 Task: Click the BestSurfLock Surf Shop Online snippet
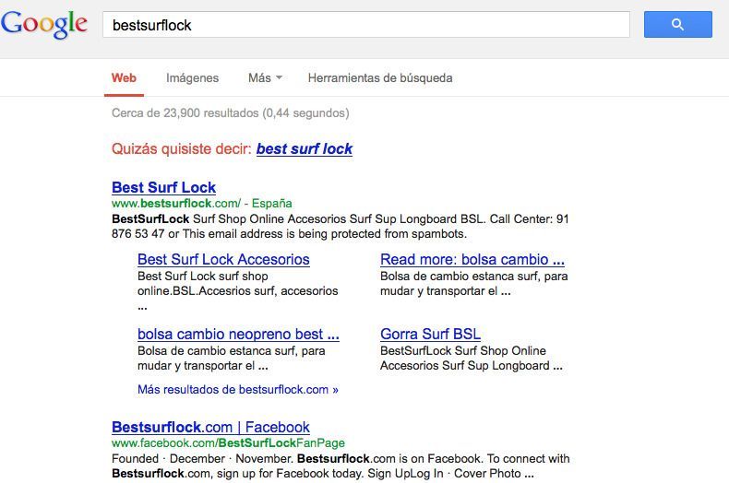[x=341, y=226]
